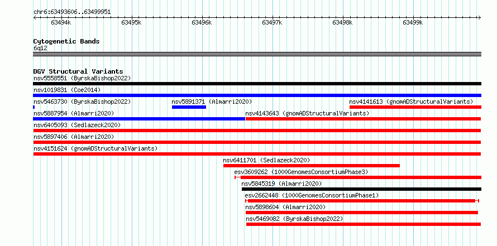Click the nsv4143643 red variant bar
Screen dimensions: 497x246
point(363,119)
